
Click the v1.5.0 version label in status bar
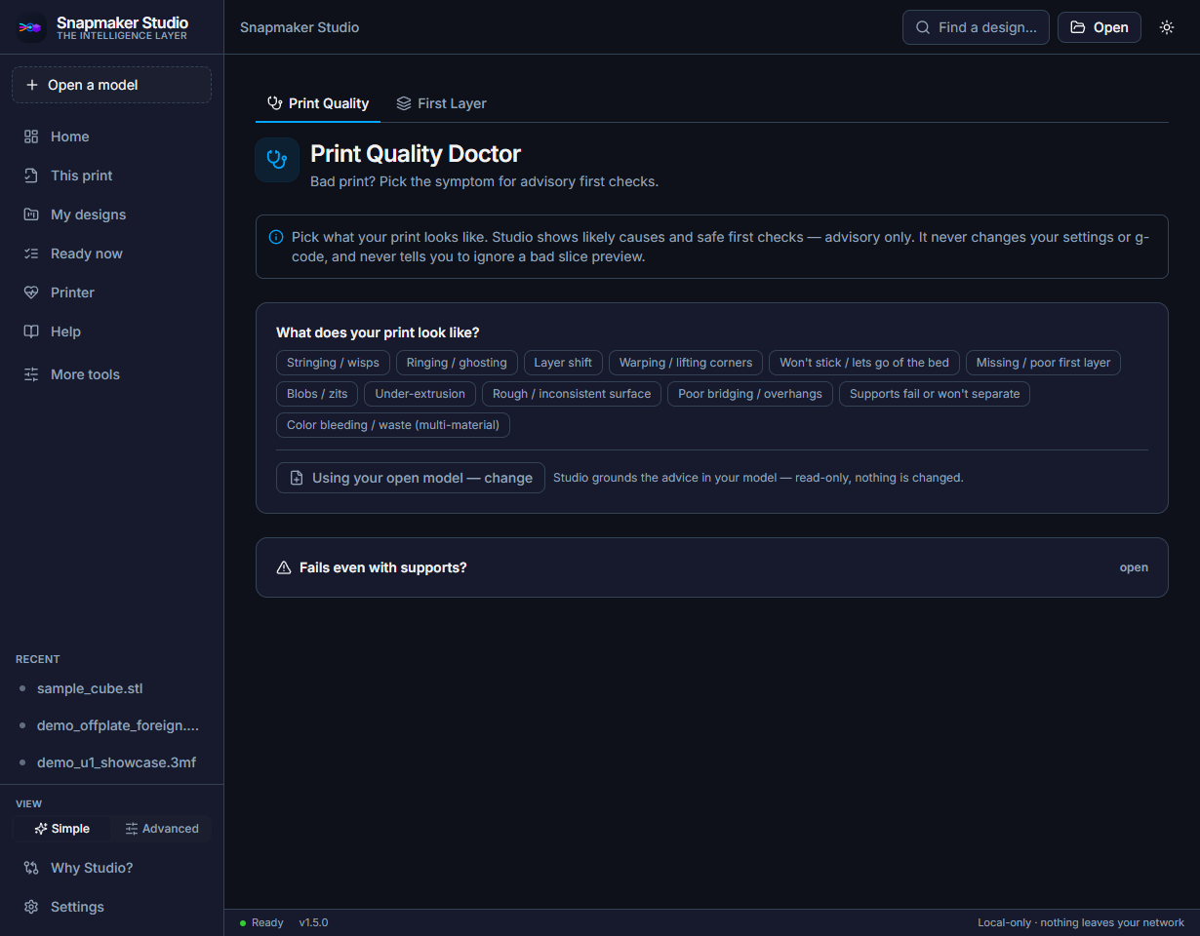[313, 922]
